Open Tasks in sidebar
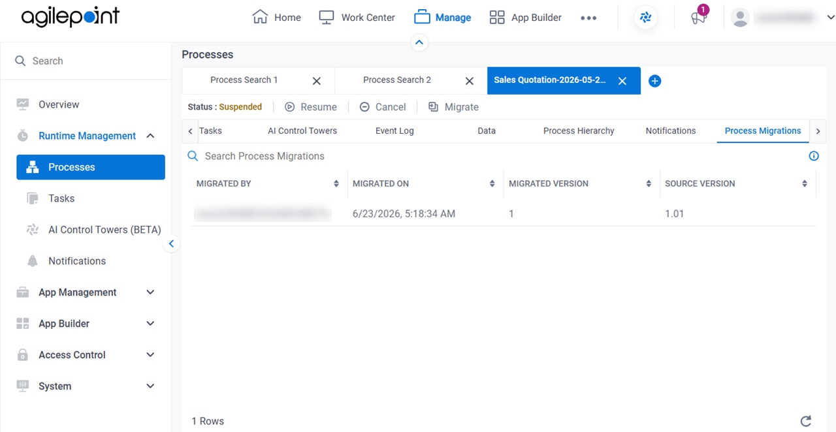Image resolution: width=836 pixels, height=432 pixels. 61,198
